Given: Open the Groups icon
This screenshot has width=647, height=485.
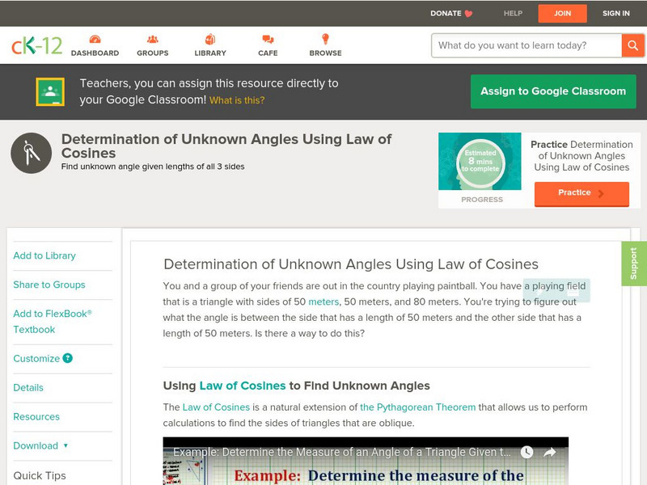Looking at the screenshot, I should pos(152,40).
